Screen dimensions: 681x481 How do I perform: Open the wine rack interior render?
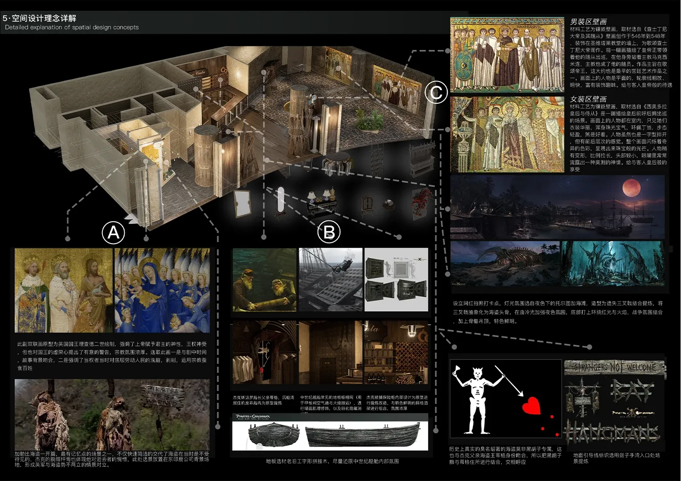pyautogui.click(x=396, y=353)
